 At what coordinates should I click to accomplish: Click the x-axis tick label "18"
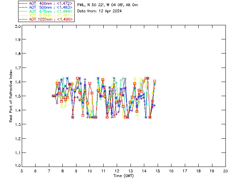tap(198, 171)
